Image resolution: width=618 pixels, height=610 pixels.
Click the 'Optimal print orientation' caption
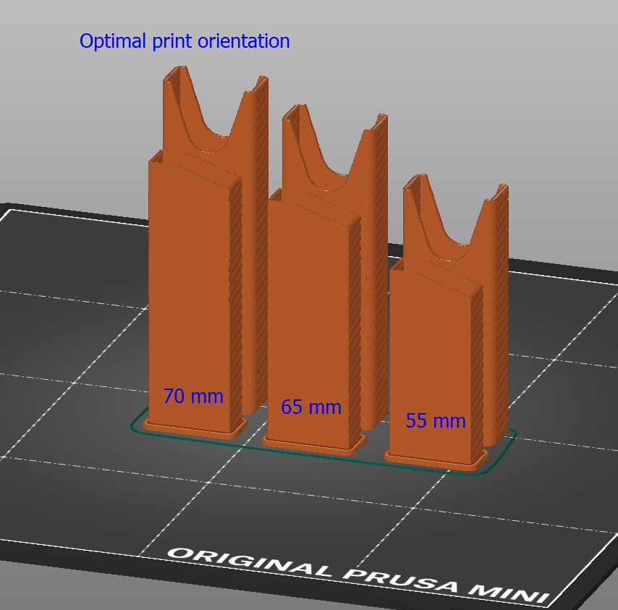tap(185, 41)
